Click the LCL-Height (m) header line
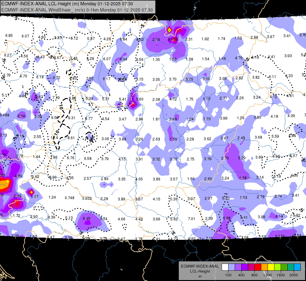The height and width of the screenshot is (281, 306). 67,4
